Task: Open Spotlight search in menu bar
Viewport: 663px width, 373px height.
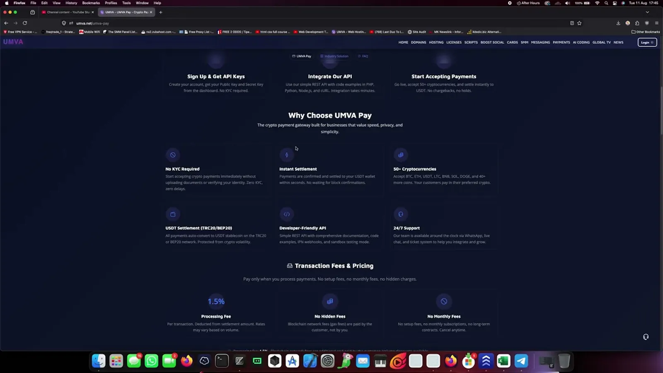Action: coord(606,3)
